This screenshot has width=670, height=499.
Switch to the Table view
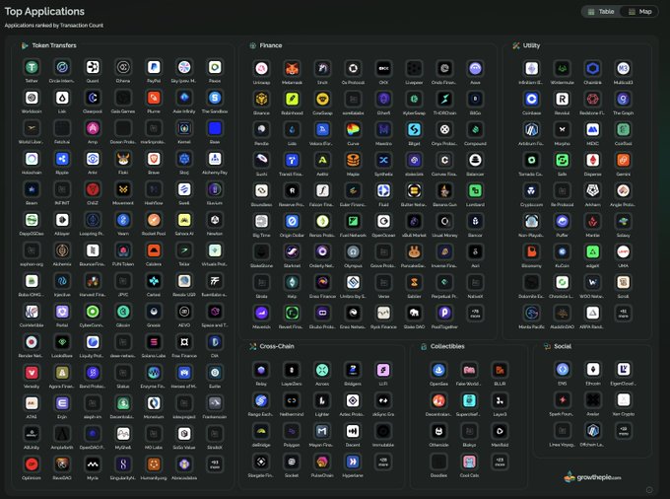601,12
